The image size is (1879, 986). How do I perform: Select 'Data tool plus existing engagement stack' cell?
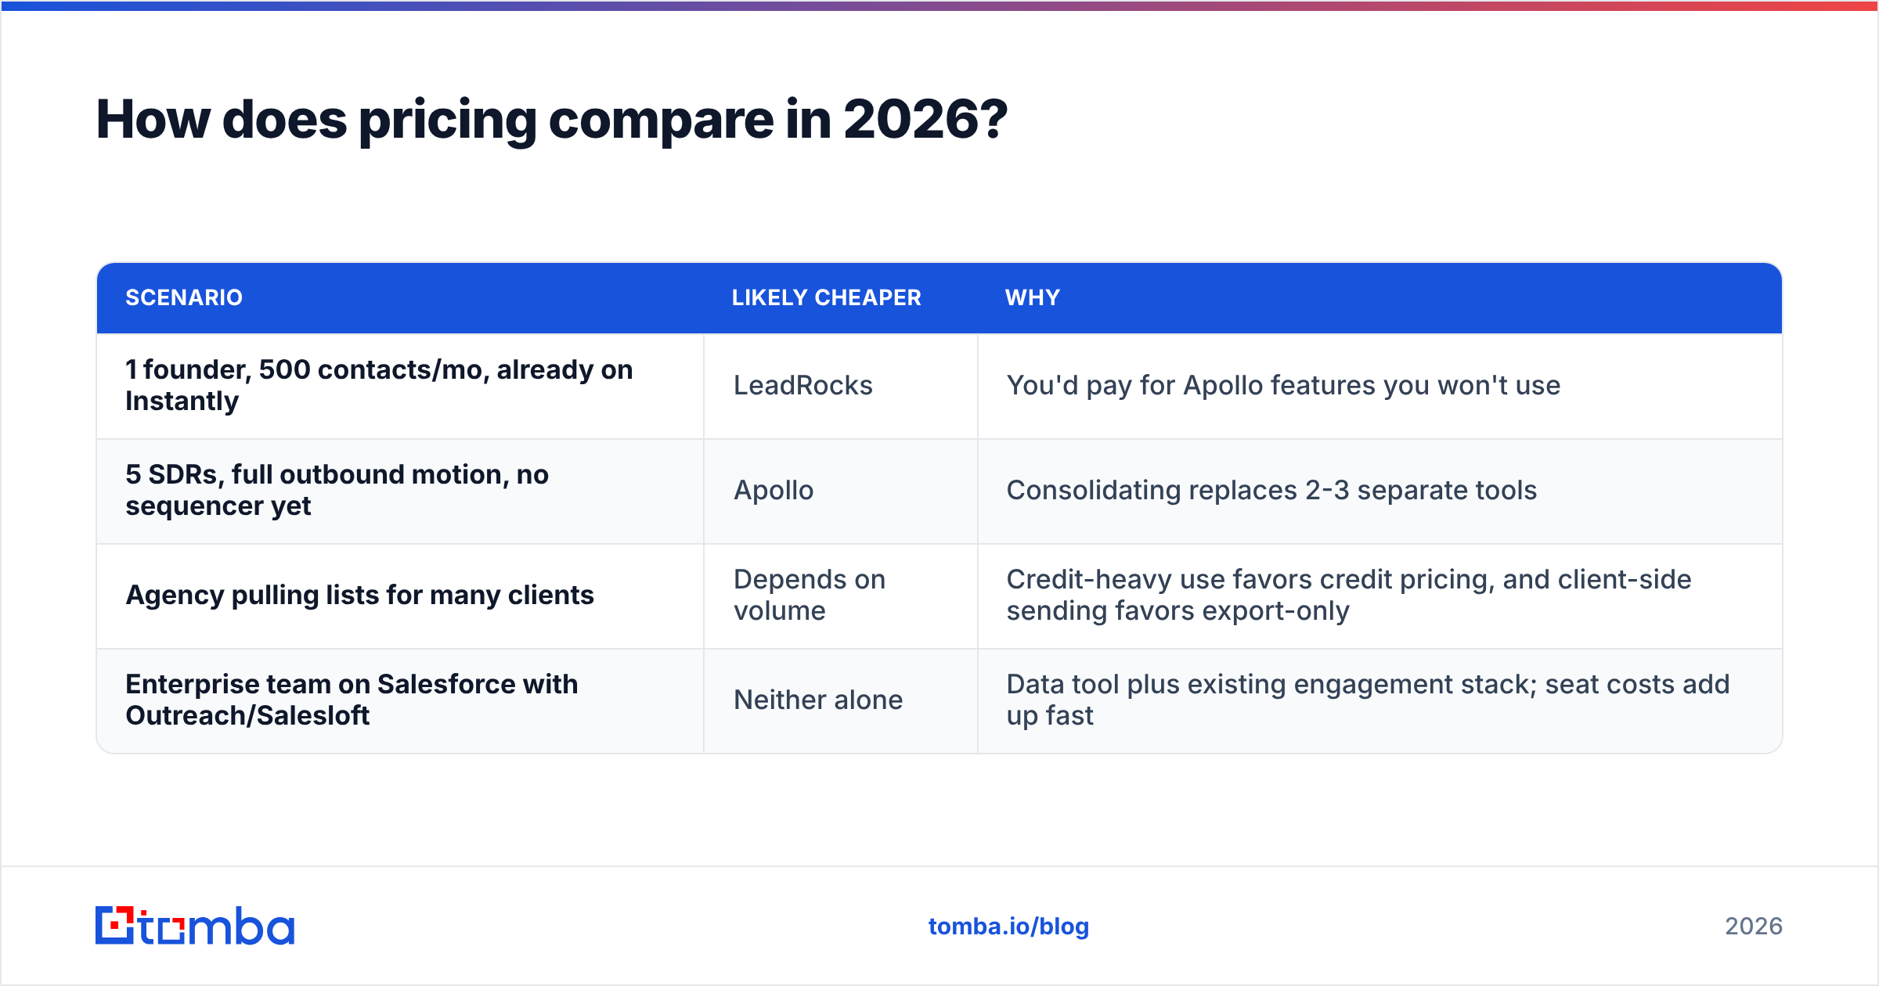pos(1380,700)
